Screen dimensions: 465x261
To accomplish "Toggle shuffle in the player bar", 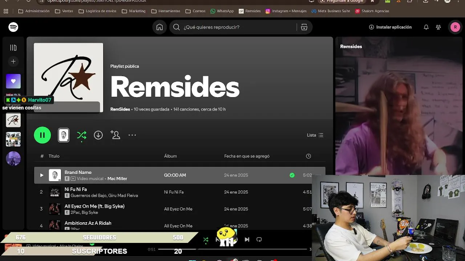I will tap(206, 240).
